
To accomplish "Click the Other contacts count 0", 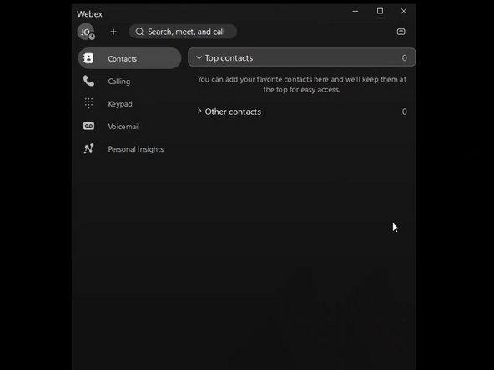I will click(404, 112).
